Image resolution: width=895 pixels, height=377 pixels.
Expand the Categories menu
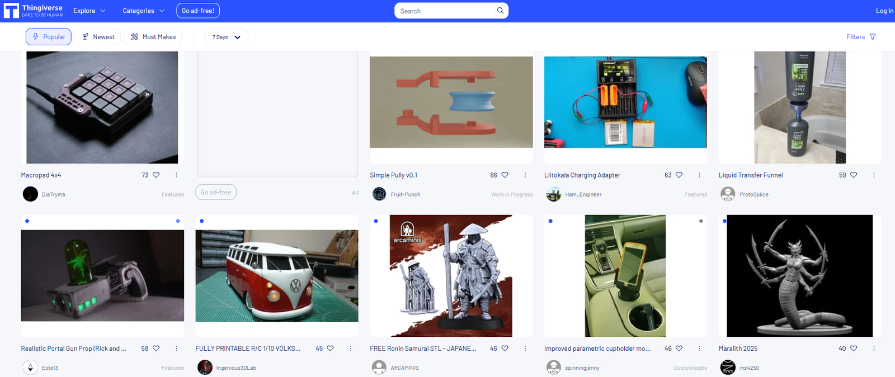(x=144, y=11)
